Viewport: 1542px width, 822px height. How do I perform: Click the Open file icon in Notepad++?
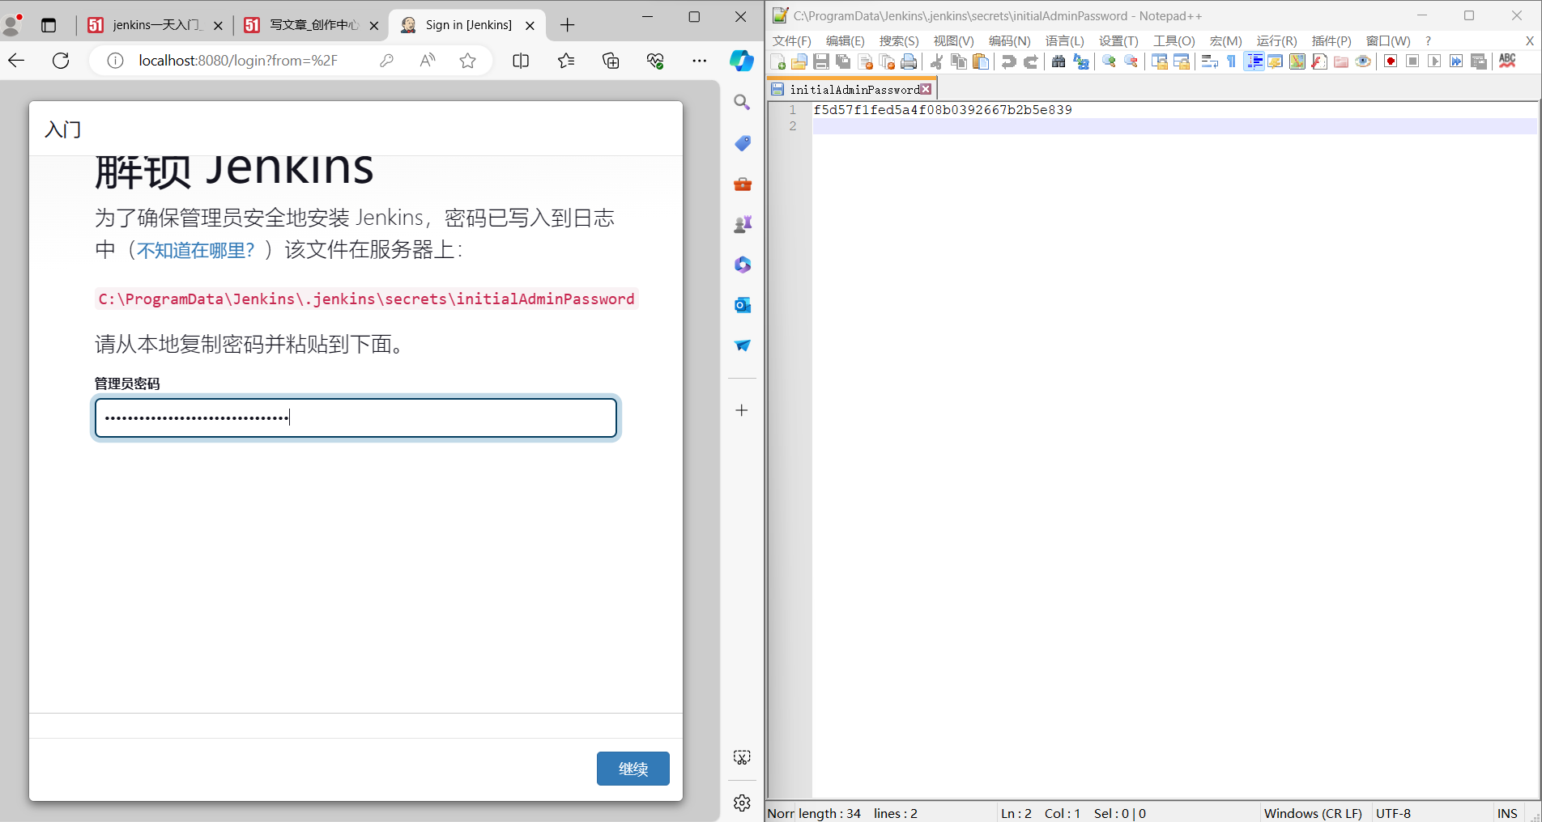point(799,61)
